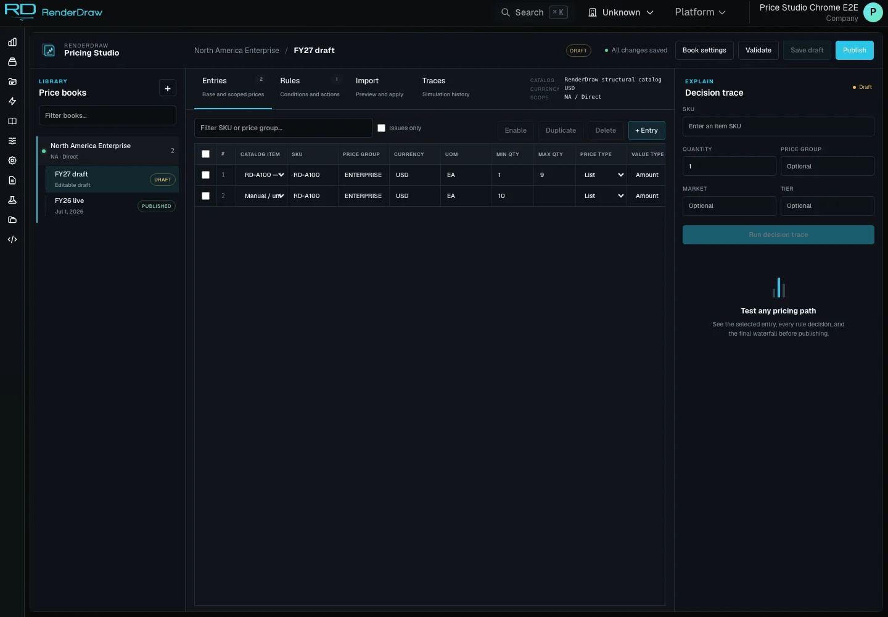Open the folder card sidebar icon
This screenshot has height=617, width=888.
[12, 81]
